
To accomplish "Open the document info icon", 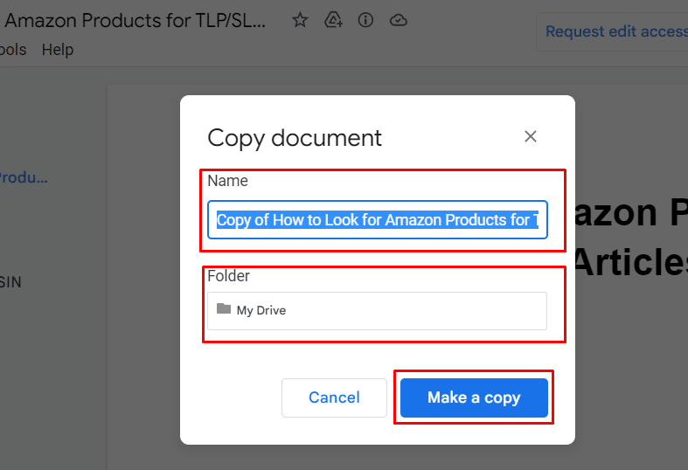I will pos(366,19).
